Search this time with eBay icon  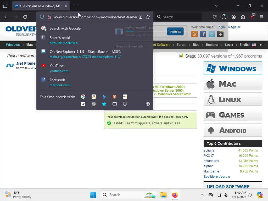pos(125,97)
